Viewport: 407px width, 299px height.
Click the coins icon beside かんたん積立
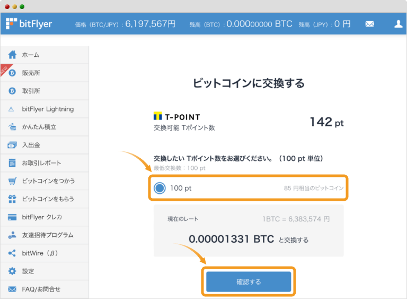click(12, 127)
